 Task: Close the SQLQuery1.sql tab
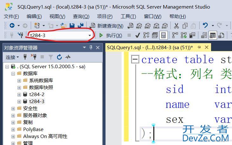tap(207, 47)
